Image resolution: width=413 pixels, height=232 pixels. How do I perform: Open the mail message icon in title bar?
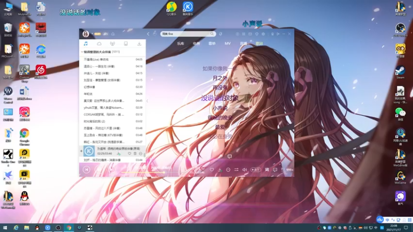[250, 34]
